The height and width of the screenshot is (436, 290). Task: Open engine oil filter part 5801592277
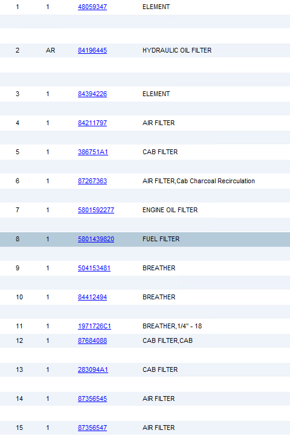(x=96, y=210)
